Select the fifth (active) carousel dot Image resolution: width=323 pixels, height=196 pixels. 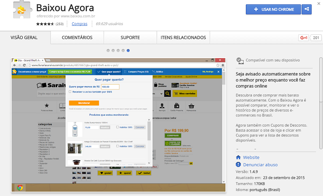tap(128, 51)
